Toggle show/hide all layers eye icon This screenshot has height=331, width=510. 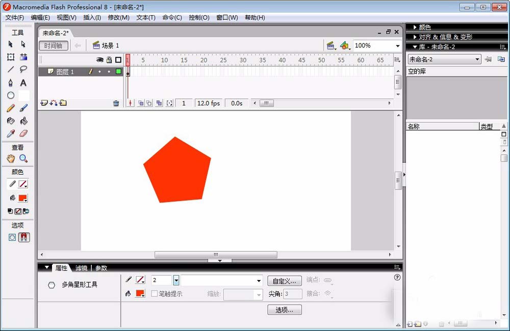tap(100, 60)
